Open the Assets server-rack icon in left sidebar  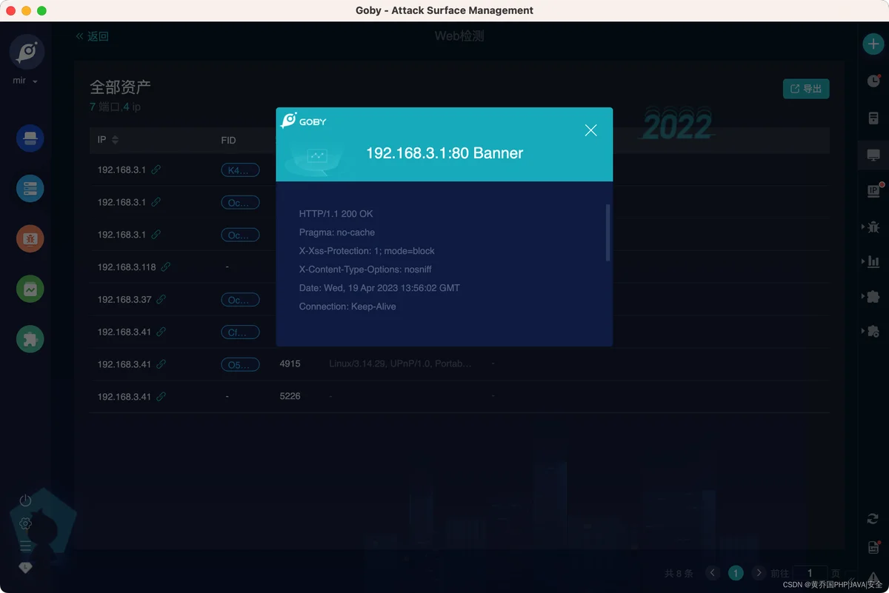(30, 189)
